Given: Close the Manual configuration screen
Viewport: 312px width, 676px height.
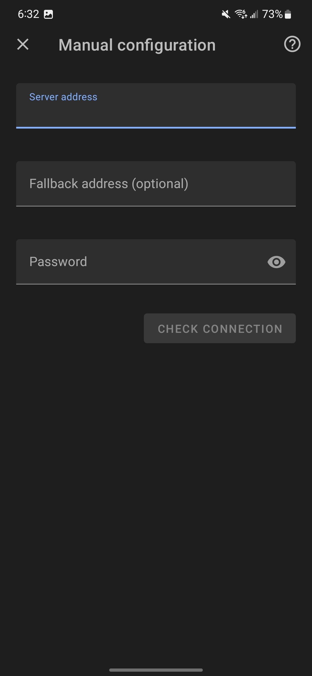Looking at the screenshot, I should 23,44.
